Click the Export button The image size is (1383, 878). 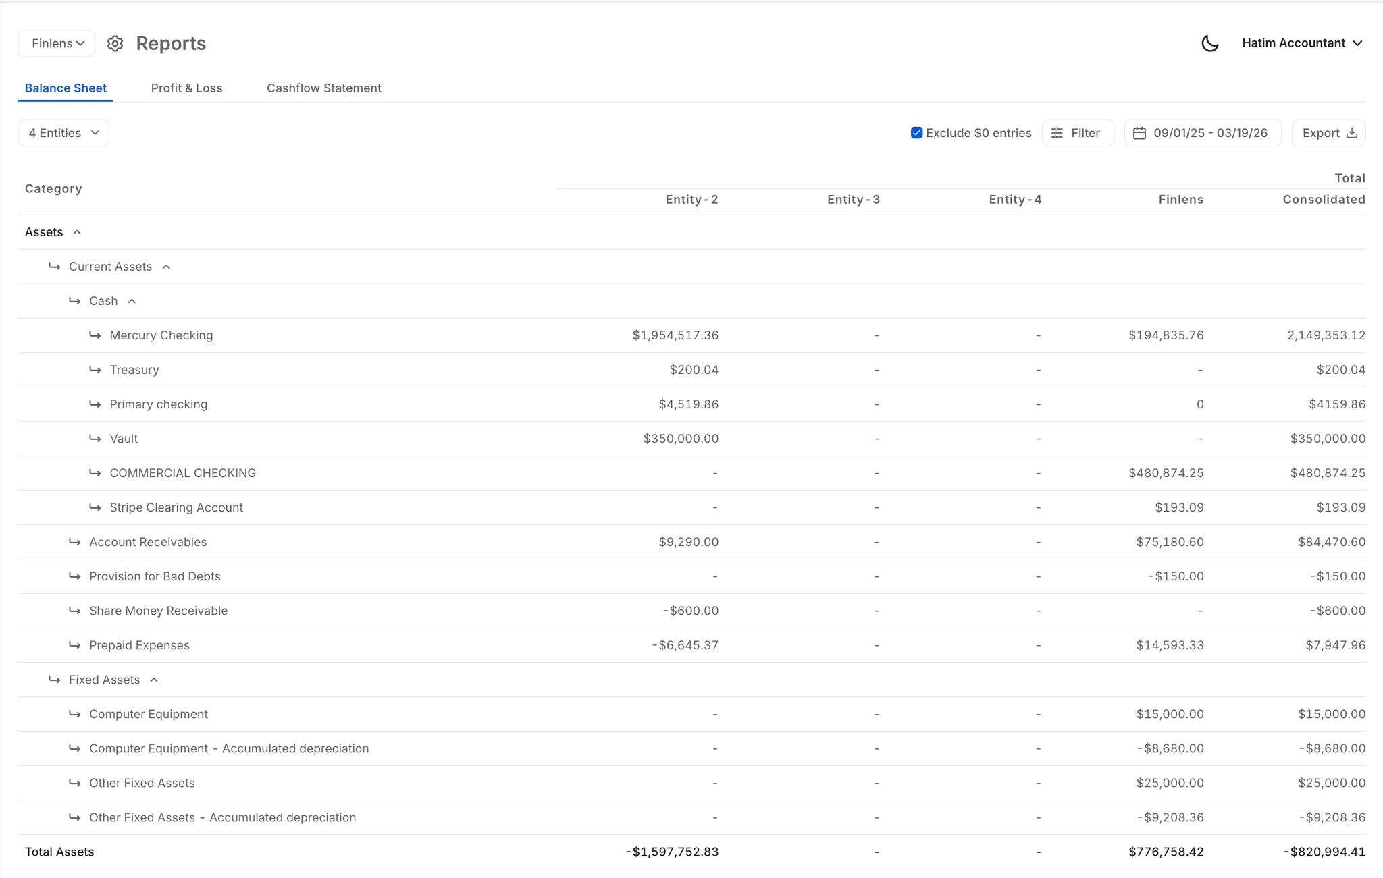click(x=1321, y=133)
